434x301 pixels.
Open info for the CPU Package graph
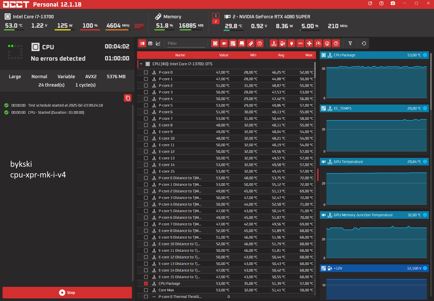[425, 55]
